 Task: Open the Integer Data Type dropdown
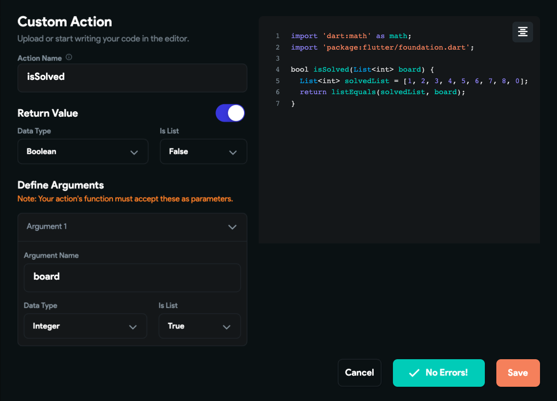pos(85,326)
